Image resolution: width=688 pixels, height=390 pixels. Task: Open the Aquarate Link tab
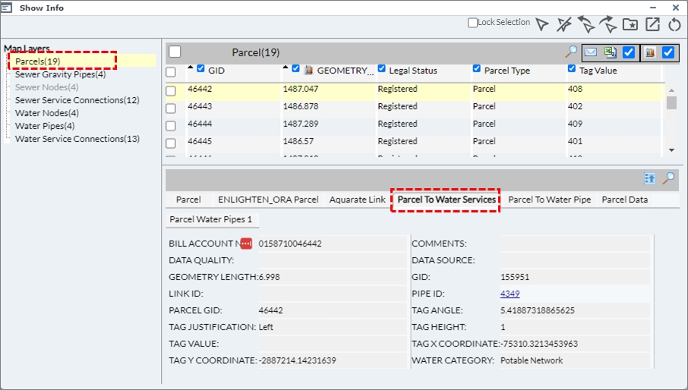(357, 200)
